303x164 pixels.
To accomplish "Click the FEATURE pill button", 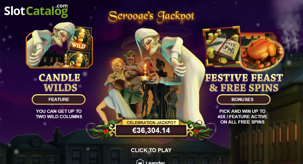I will (59, 99).
